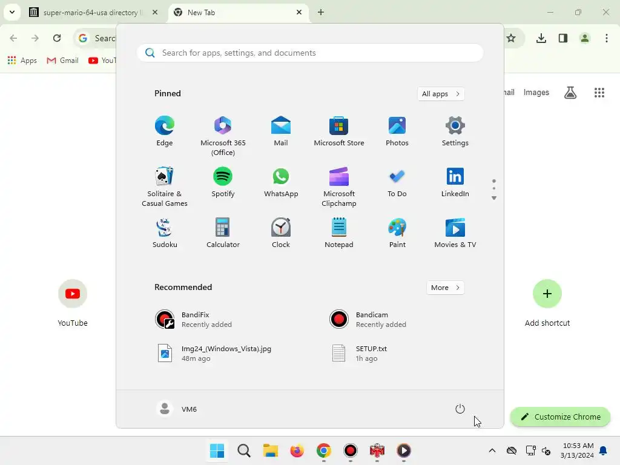Launch Firefox from taskbar

(297, 450)
